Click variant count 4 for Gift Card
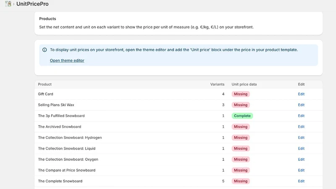This screenshot has width=336, height=189. coord(223,94)
